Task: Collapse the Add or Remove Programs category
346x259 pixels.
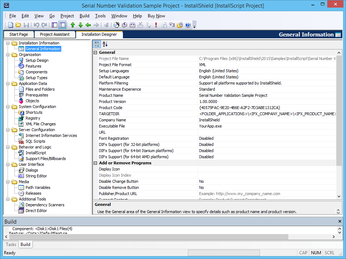Action: coord(95,163)
